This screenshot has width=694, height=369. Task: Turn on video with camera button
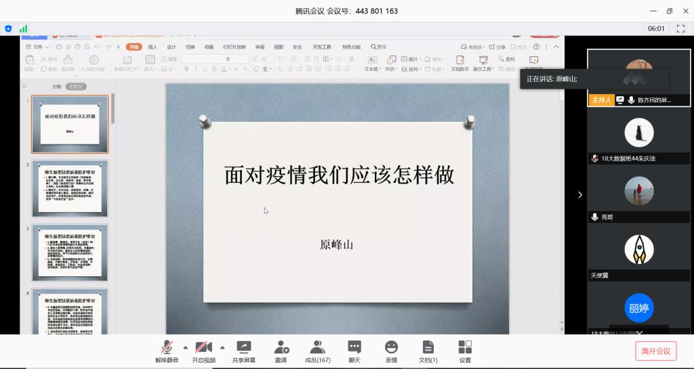coord(203,348)
